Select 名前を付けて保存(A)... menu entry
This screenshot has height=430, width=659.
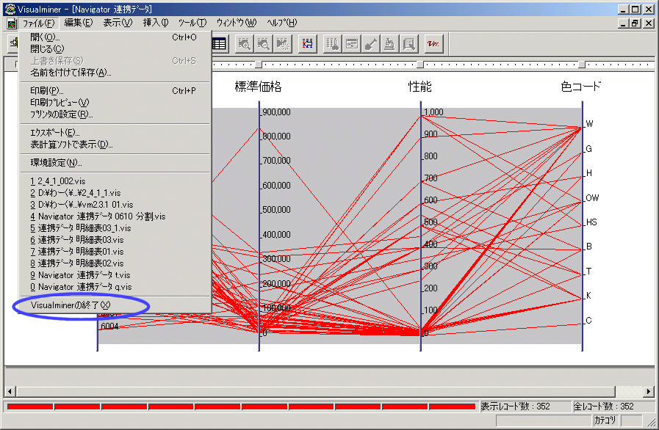[x=115, y=73]
